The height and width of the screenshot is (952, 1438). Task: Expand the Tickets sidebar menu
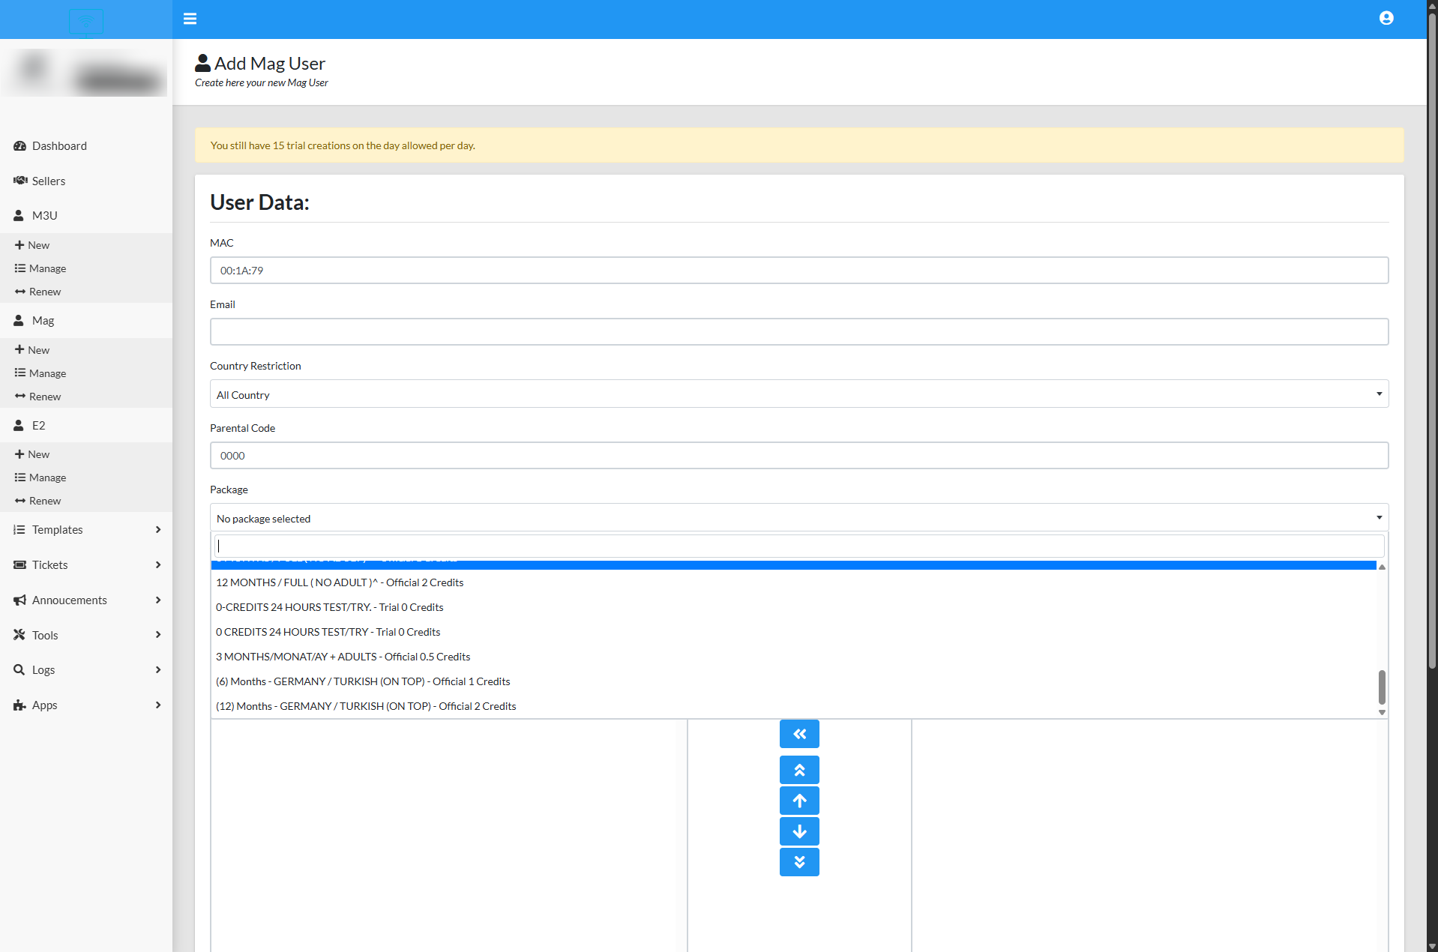[86, 565]
